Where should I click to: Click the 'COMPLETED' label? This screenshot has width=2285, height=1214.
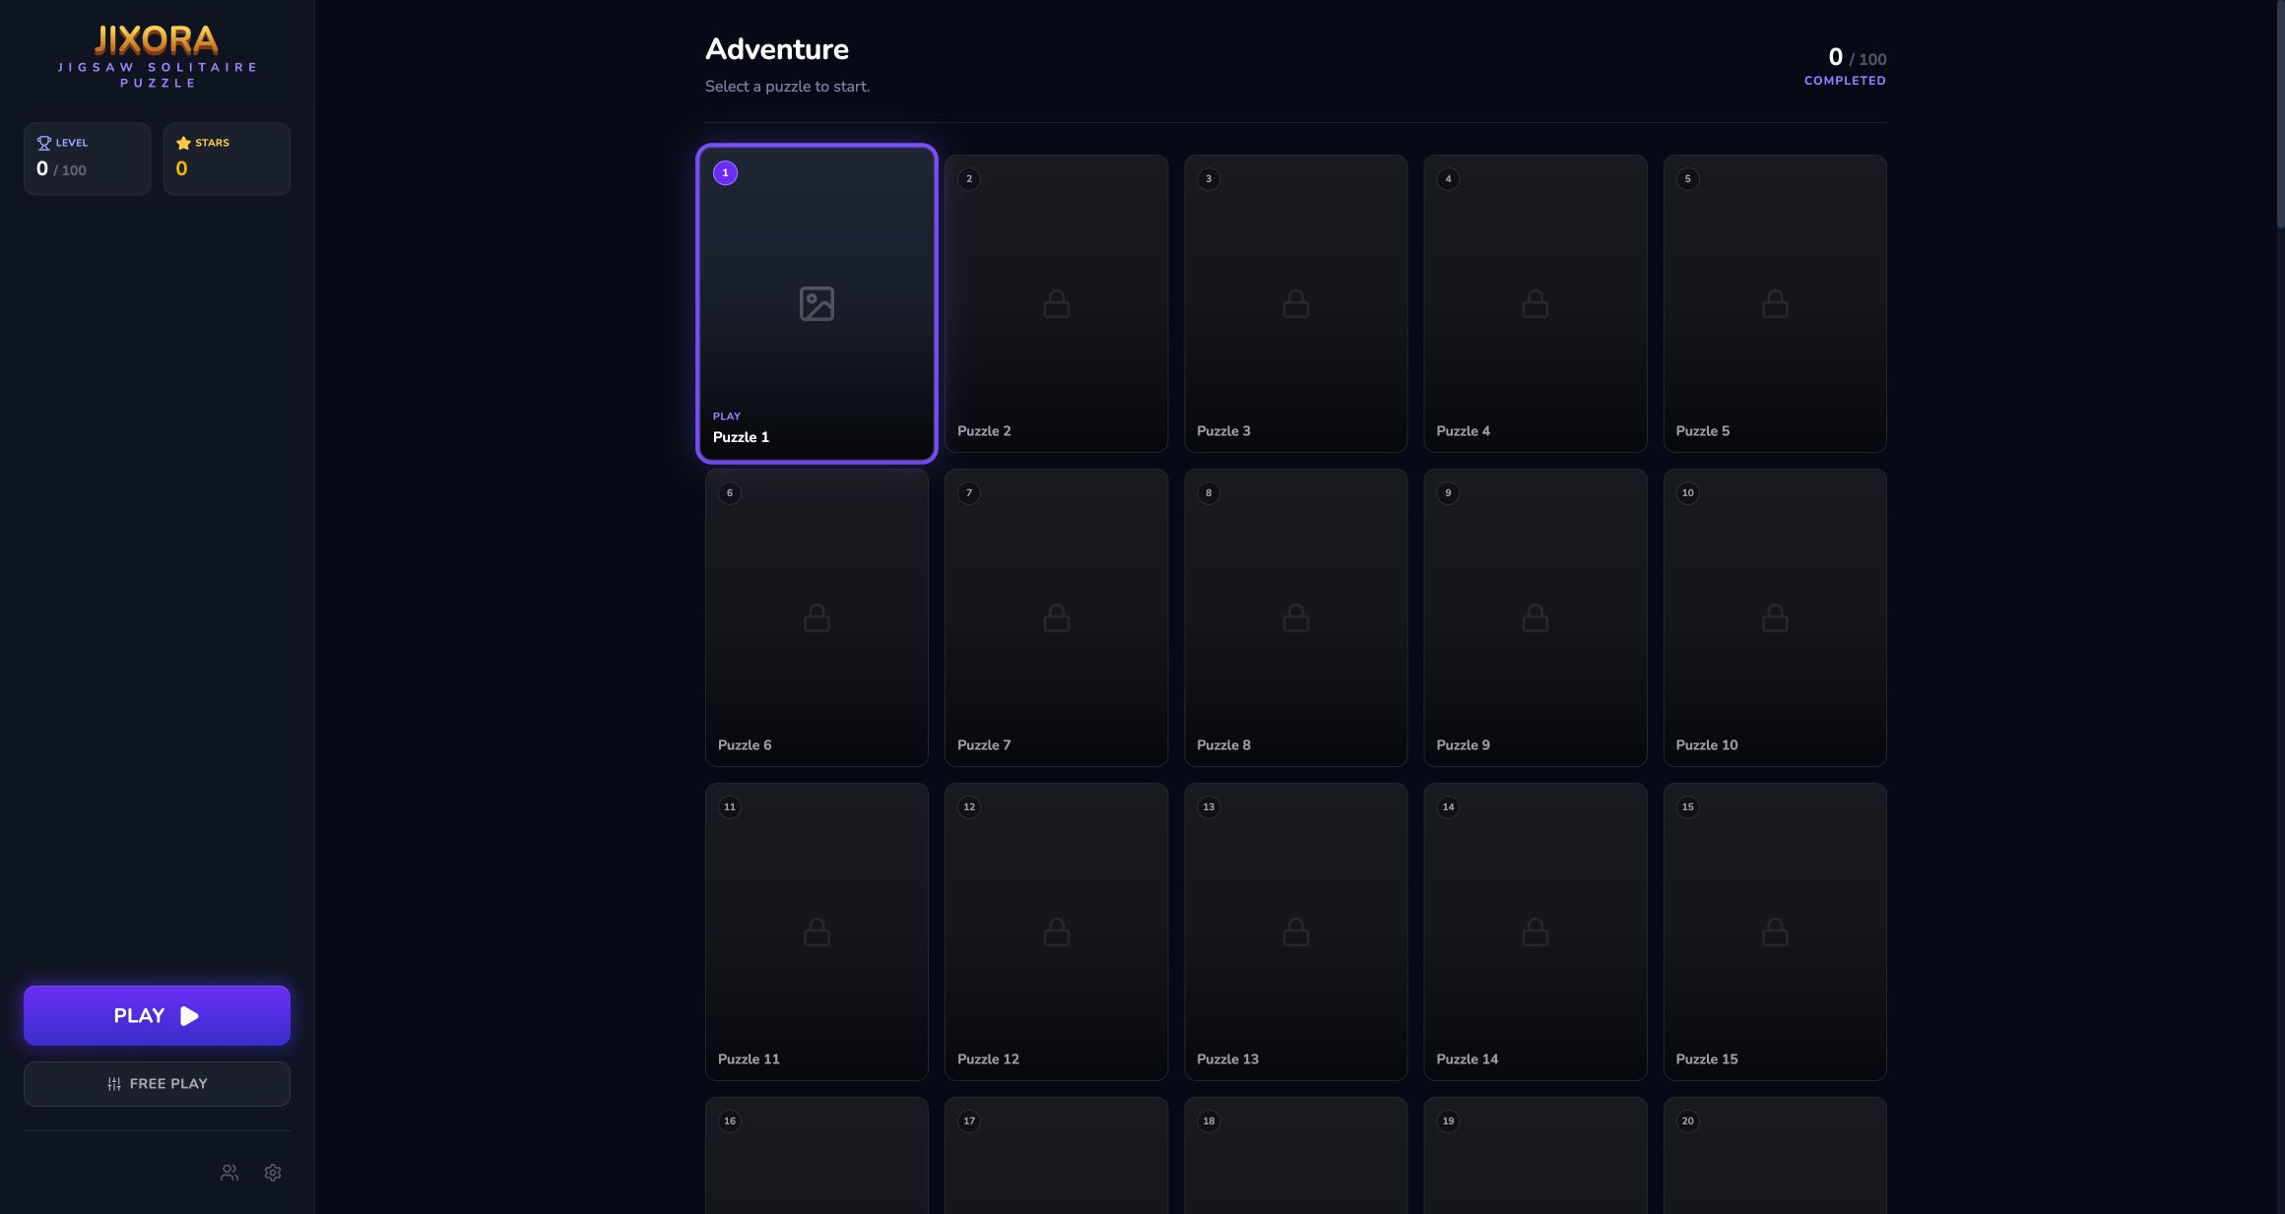click(1845, 81)
